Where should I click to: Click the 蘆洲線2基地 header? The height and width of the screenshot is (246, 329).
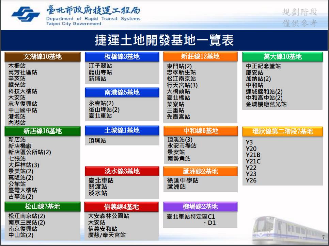(x=201, y=172)
